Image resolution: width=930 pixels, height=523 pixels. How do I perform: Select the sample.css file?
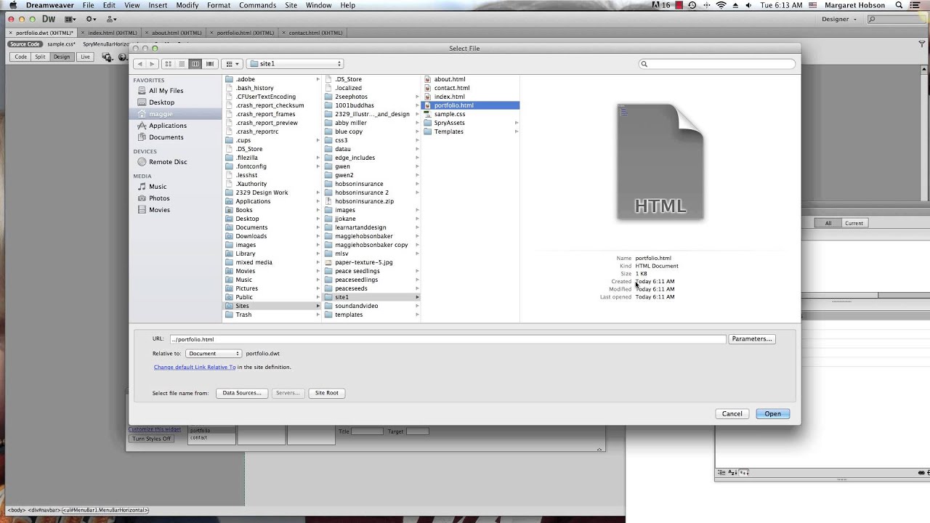point(449,114)
